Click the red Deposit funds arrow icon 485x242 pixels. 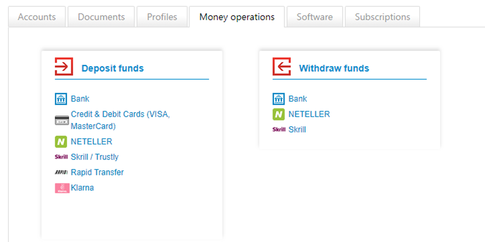coord(64,66)
